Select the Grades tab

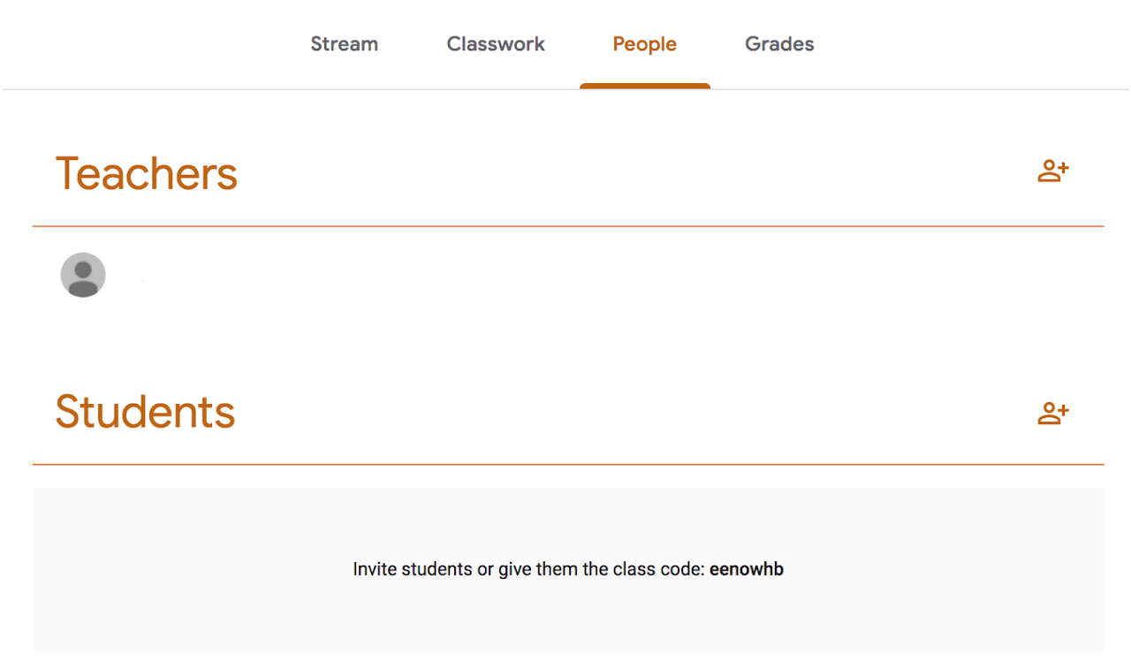[778, 43]
